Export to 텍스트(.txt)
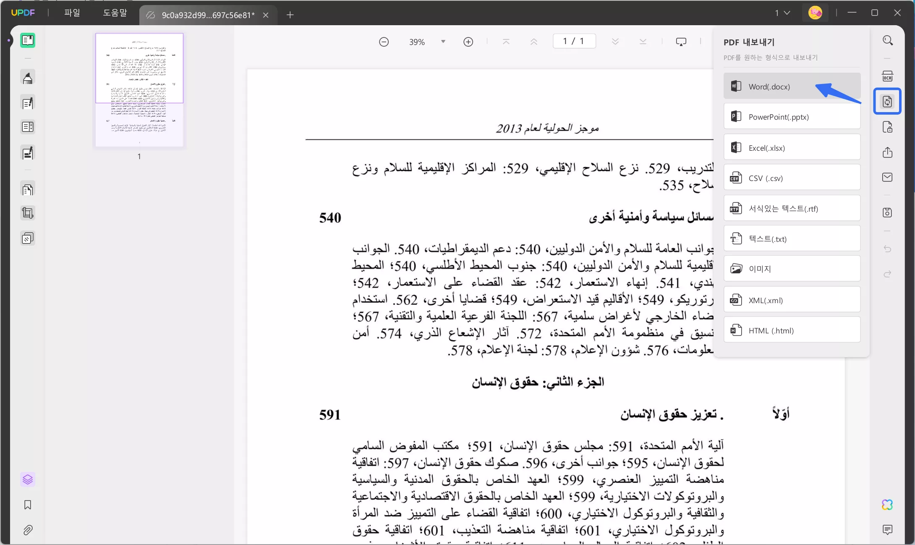915x545 pixels. [792, 238]
